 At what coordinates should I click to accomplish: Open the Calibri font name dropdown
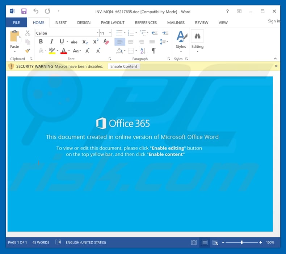[x=98, y=33]
